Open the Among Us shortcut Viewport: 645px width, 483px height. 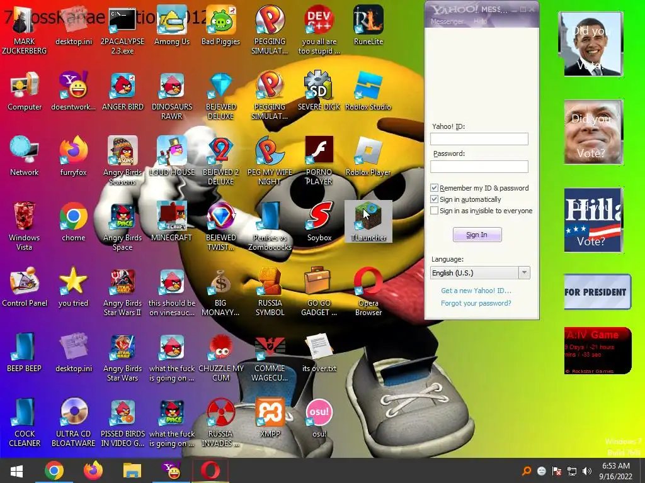click(171, 26)
